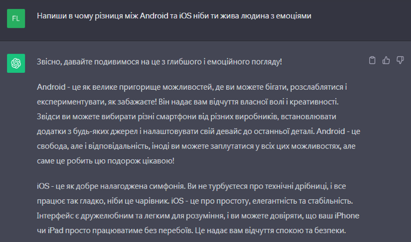Copy the response with the clipboard icon
The height and width of the screenshot is (242, 411).
coord(372,60)
